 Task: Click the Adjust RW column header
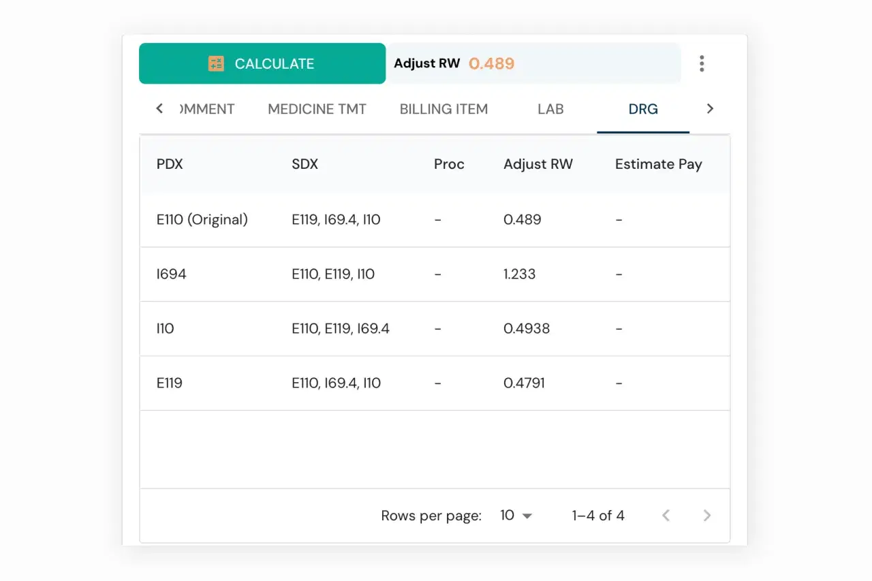(538, 164)
